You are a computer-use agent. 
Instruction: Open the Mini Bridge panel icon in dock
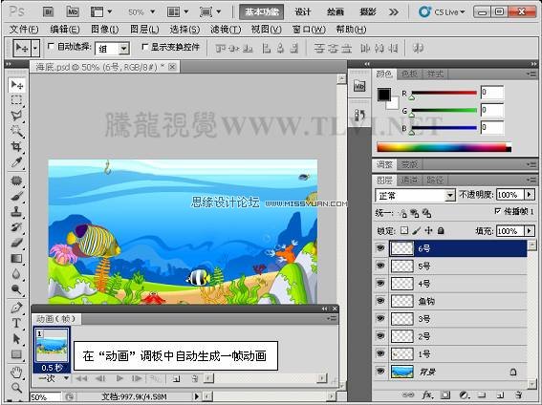pyautogui.click(x=359, y=86)
